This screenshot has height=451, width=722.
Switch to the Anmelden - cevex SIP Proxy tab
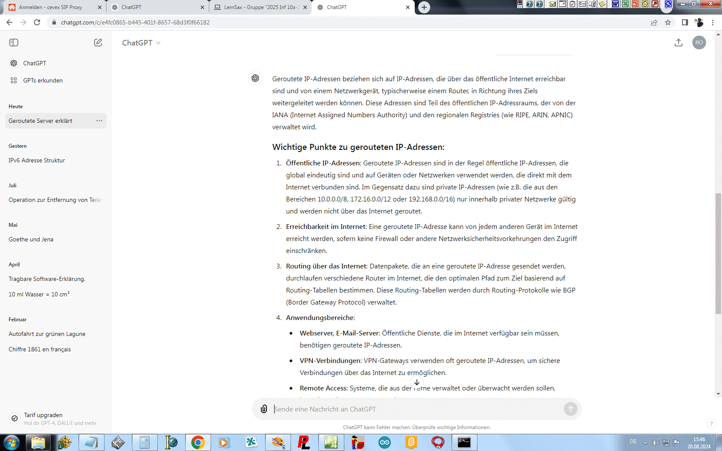[x=54, y=7]
